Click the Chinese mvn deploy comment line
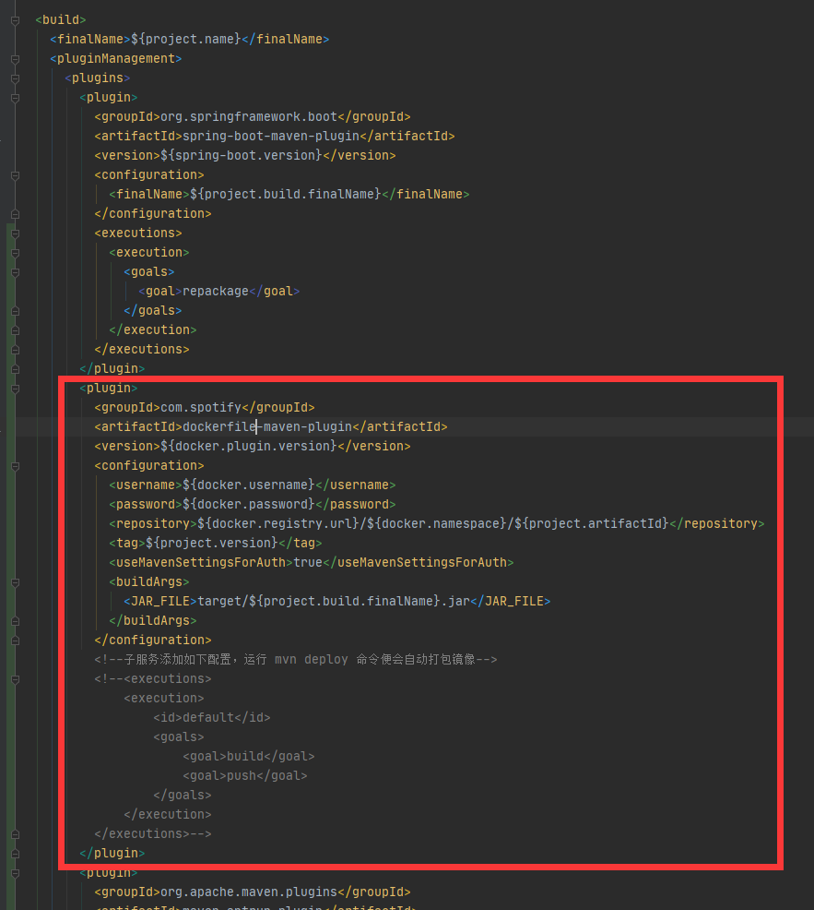Screen dimensions: 814x910 (295, 659)
